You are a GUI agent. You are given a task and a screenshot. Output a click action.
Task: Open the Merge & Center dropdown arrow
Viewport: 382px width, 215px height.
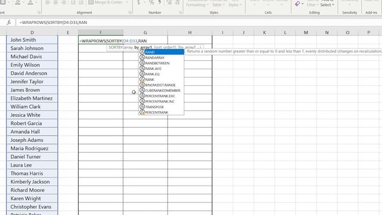(127, 2)
